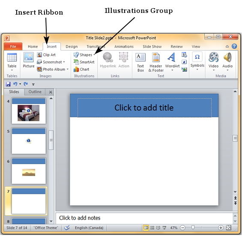Click the WordArt icon
Image resolution: width=242 pixels, height=238 pixels.
[172, 57]
